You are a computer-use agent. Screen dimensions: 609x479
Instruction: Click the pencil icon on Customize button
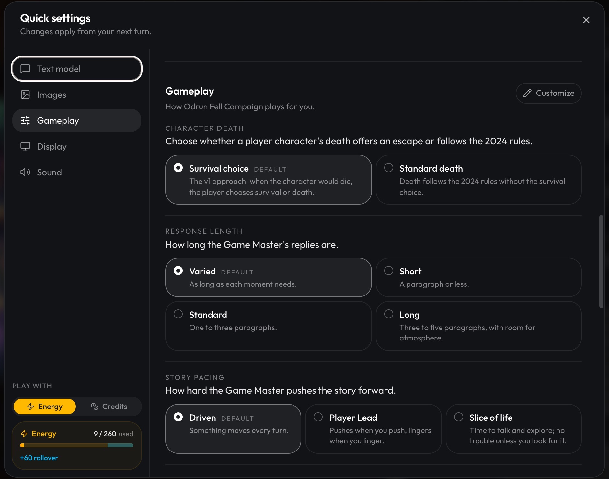pos(527,93)
